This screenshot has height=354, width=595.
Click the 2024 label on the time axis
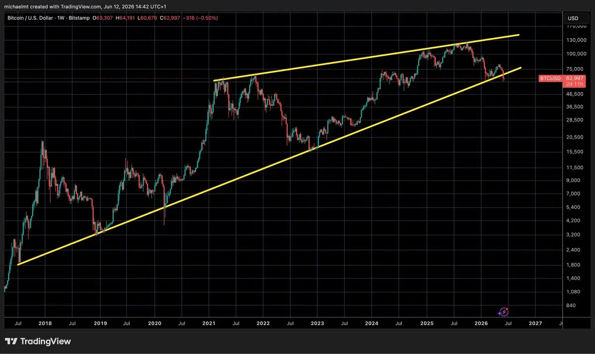[x=371, y=323]
